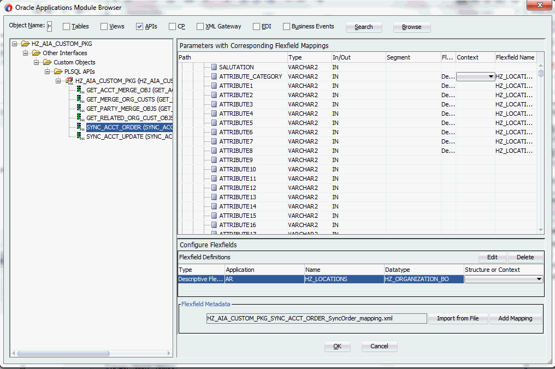Confirm with the OK button
Screen dimensions: 555x369
click(x=338, y=347)
